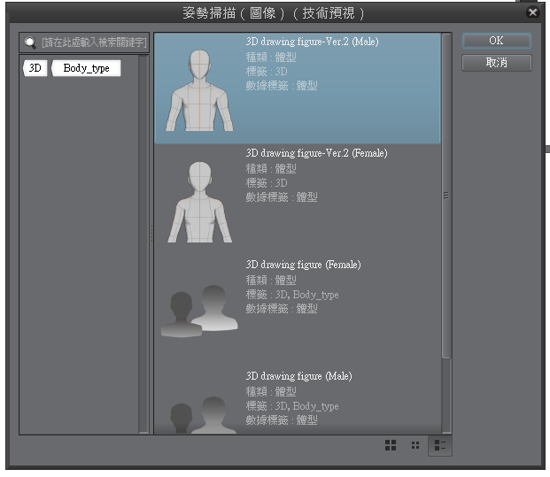Select 3D drawing figure (Male) thumbnail
550x477 pixels.
click(199, 415)
